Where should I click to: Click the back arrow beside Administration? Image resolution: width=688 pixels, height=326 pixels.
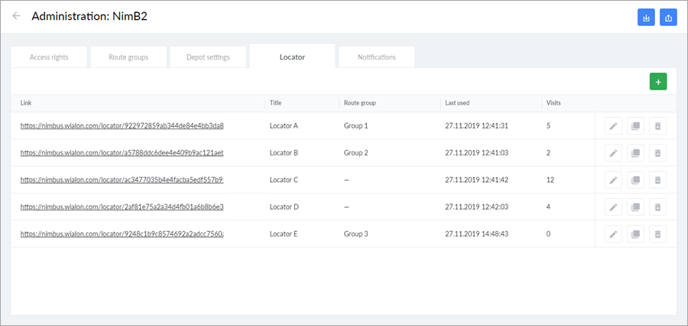pos(16,16)
